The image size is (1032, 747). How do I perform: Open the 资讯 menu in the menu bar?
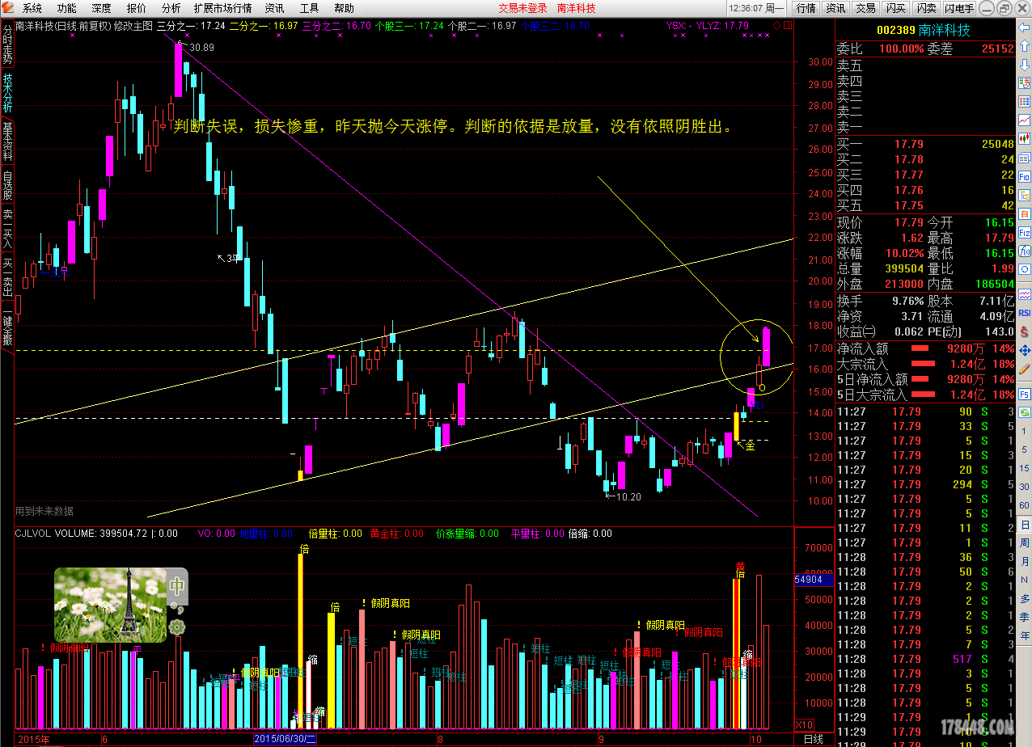click(x=275, y=8)
